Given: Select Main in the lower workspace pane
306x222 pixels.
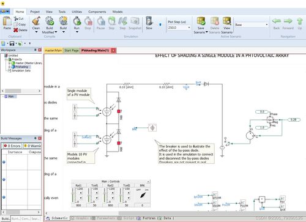Looking at the screenshot, I should [11, 97].
